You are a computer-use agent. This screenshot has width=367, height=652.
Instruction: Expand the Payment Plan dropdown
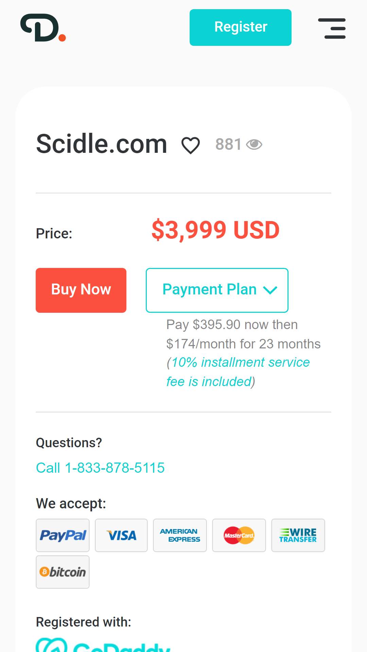[x=217, y=290]
